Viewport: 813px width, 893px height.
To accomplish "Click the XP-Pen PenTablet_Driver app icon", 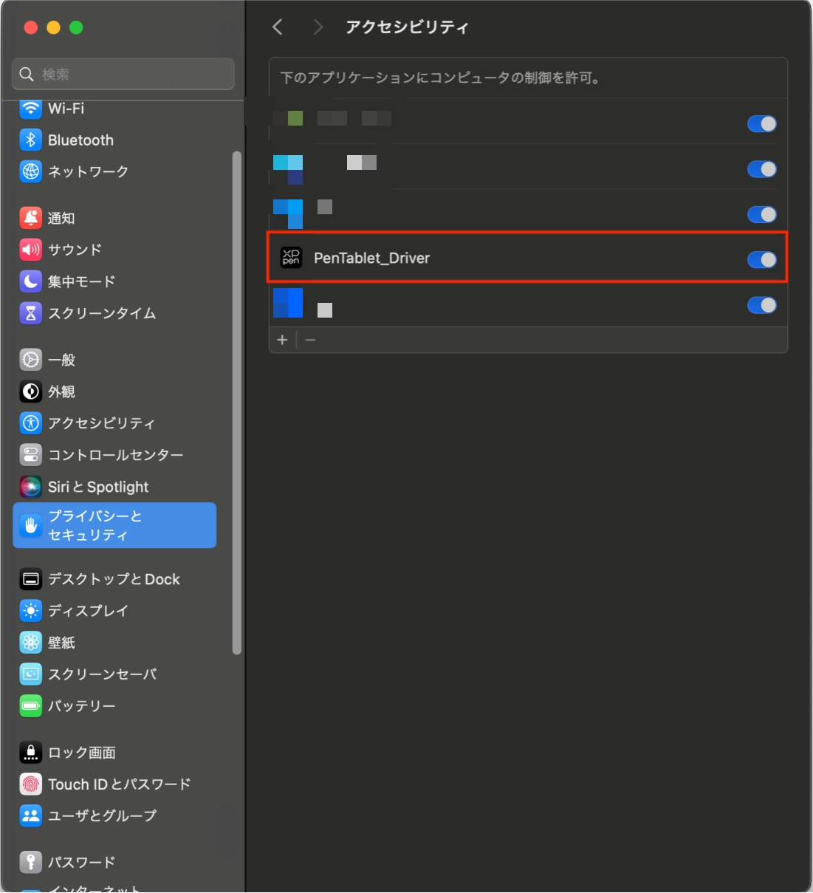I will tap(291, 258).
